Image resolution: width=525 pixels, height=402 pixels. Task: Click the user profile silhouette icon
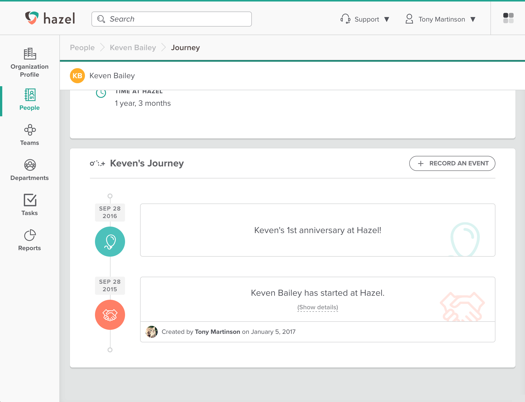pyautogui.click(x=409, y=19)
